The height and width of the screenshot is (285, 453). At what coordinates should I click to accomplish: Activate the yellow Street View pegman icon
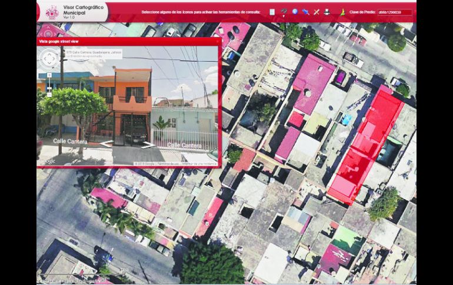[x=342, y=12]
